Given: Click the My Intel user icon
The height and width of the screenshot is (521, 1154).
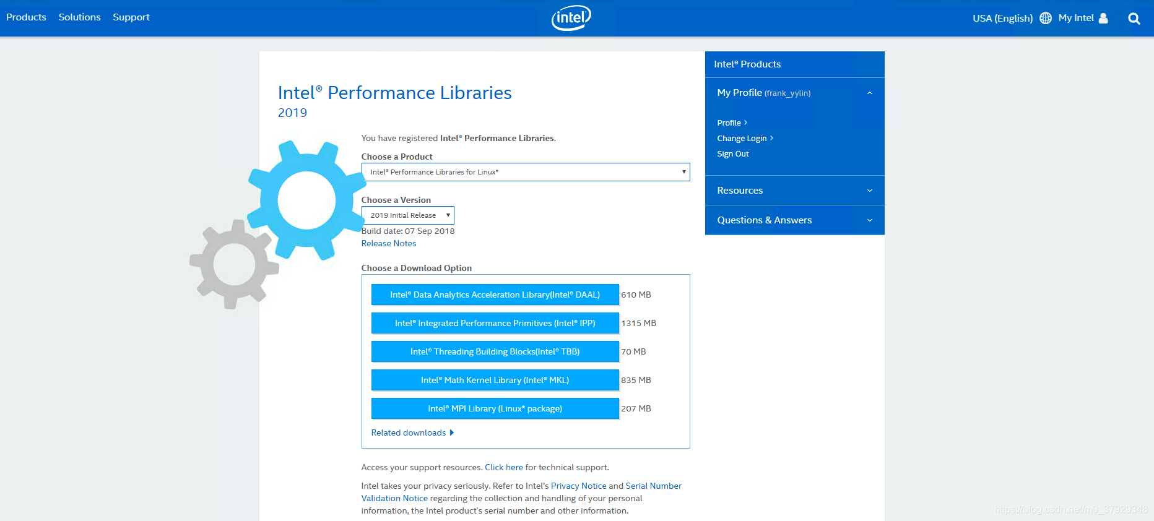Looking at the screenshot, I should point(1103,18).
